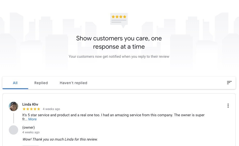Click the (owner) label on the reply
The image size is (239, 146).
pyautogui.click(x=29, y=127)
